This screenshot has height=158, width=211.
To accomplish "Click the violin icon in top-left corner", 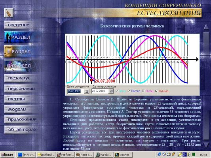I will [9, 13].
